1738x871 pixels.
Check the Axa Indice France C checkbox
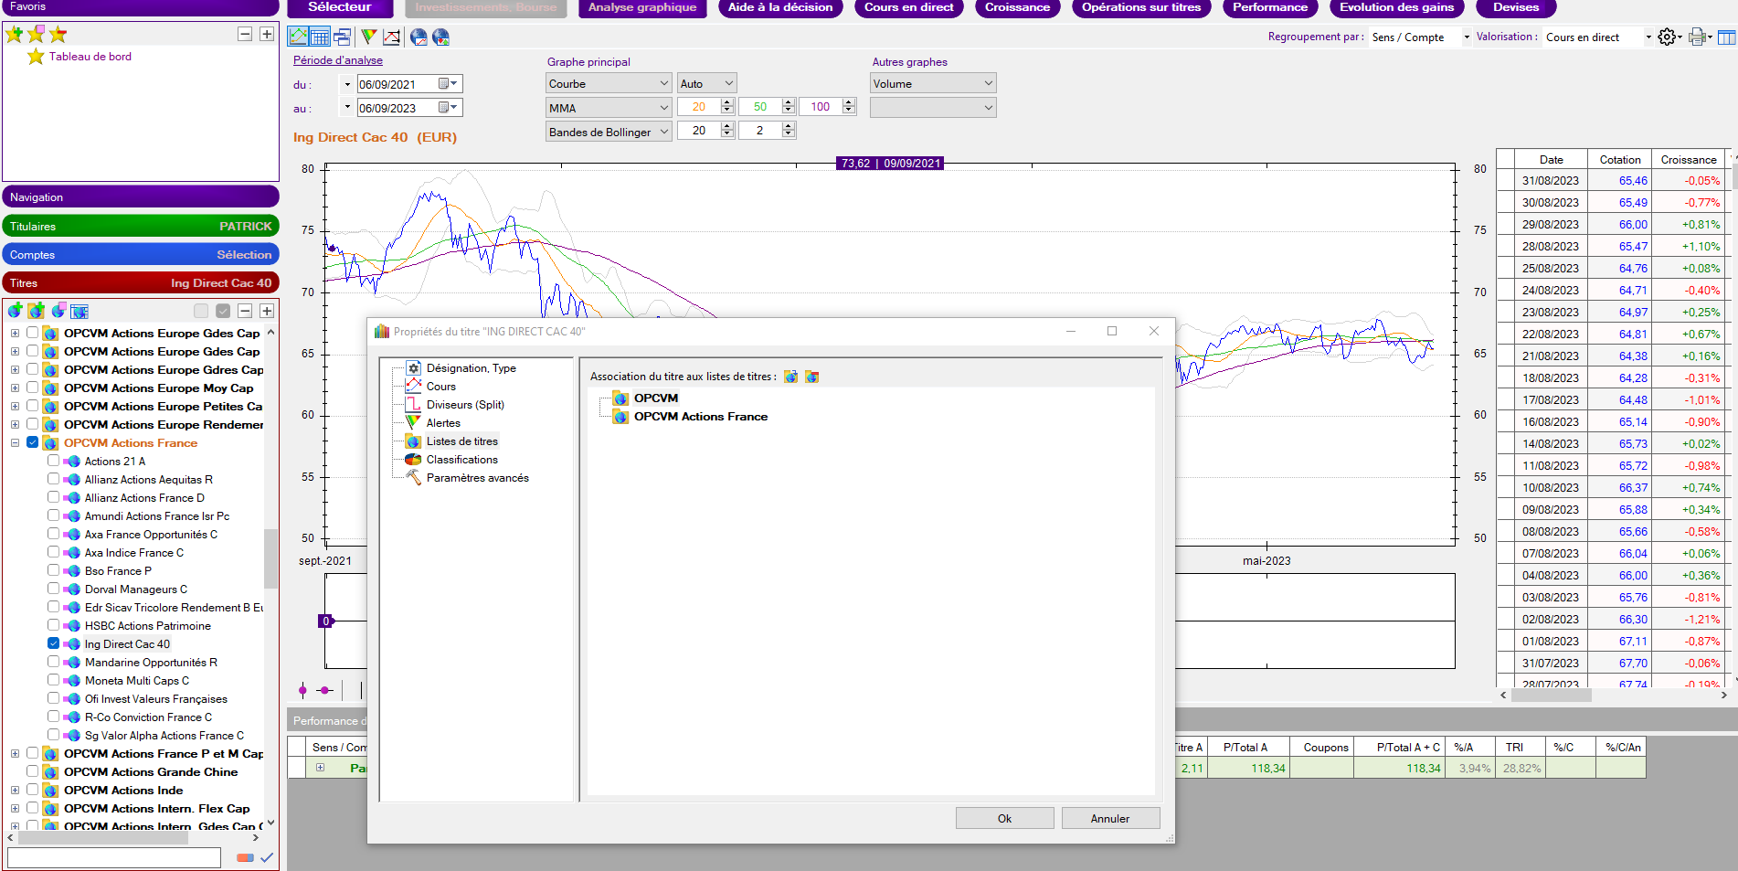[54, 552]
